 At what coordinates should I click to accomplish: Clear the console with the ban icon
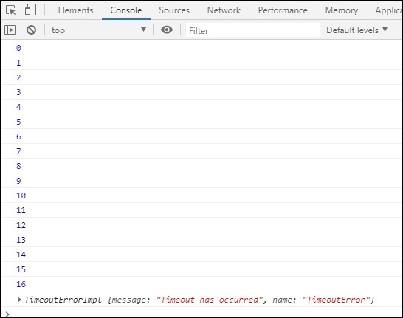pyautogui.click(x=31, y=30)
